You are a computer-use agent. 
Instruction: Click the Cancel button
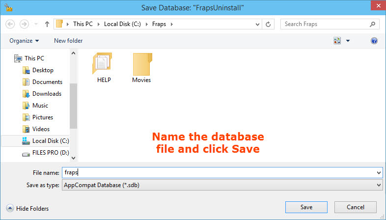(355, 207)
